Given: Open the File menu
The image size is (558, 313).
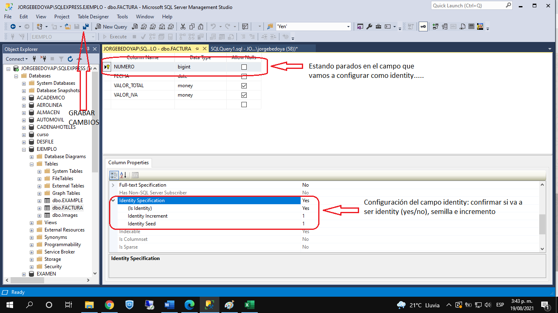Looking at the screenshot, I should pyautogui.click(x=8, y=17).
